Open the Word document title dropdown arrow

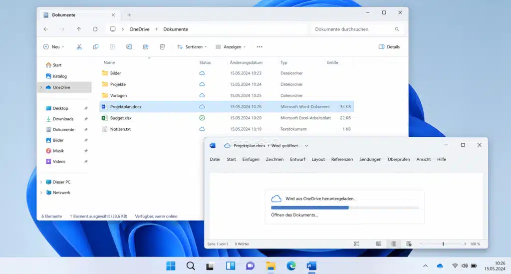306,146
